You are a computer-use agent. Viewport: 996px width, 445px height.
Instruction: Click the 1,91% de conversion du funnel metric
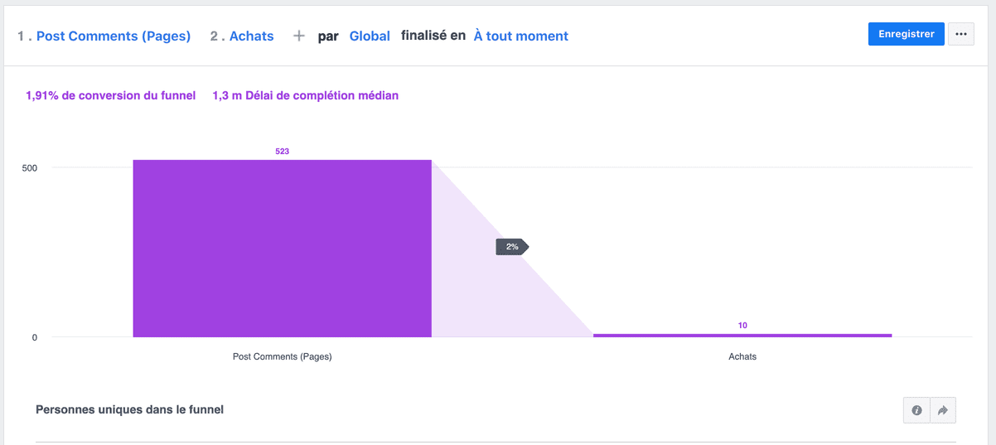[x=111, y=95]
